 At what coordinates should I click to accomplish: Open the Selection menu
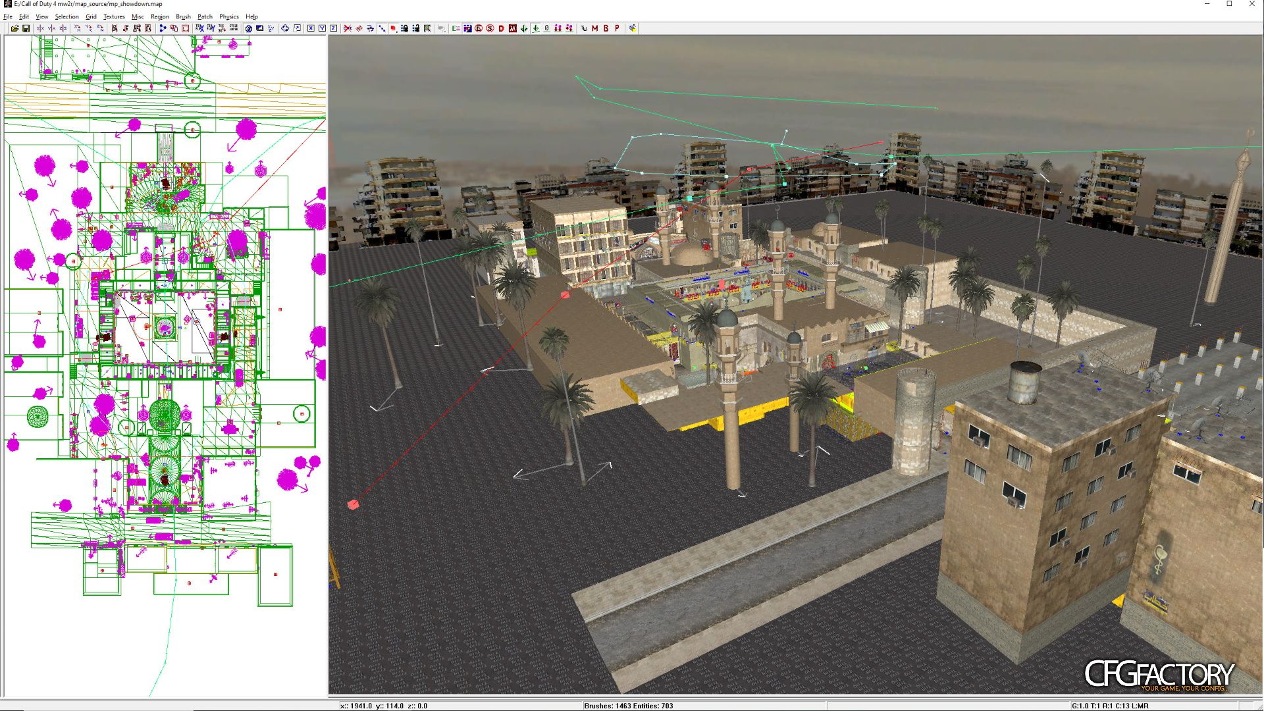coord(66,16)
